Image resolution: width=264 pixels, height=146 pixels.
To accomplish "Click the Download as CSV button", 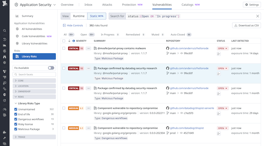I will 247,25.
